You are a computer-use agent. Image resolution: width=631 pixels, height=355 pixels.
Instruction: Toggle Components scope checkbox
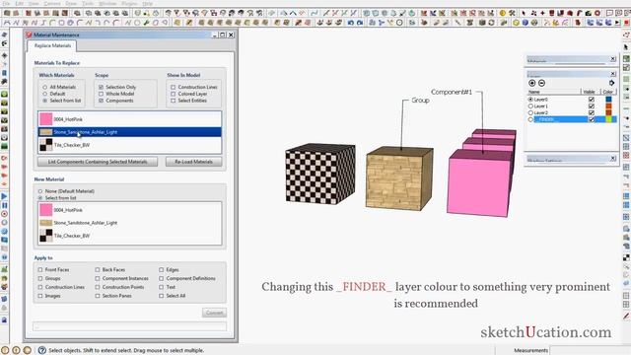(x=101, y=101)
